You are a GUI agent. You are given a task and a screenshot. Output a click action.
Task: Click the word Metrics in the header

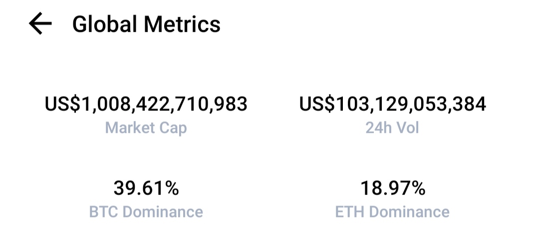[x=182, y=24]
